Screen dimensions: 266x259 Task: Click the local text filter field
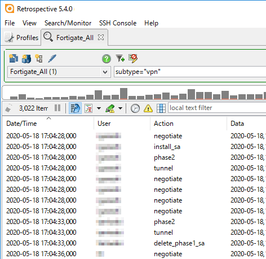click(x=217, y=108)
